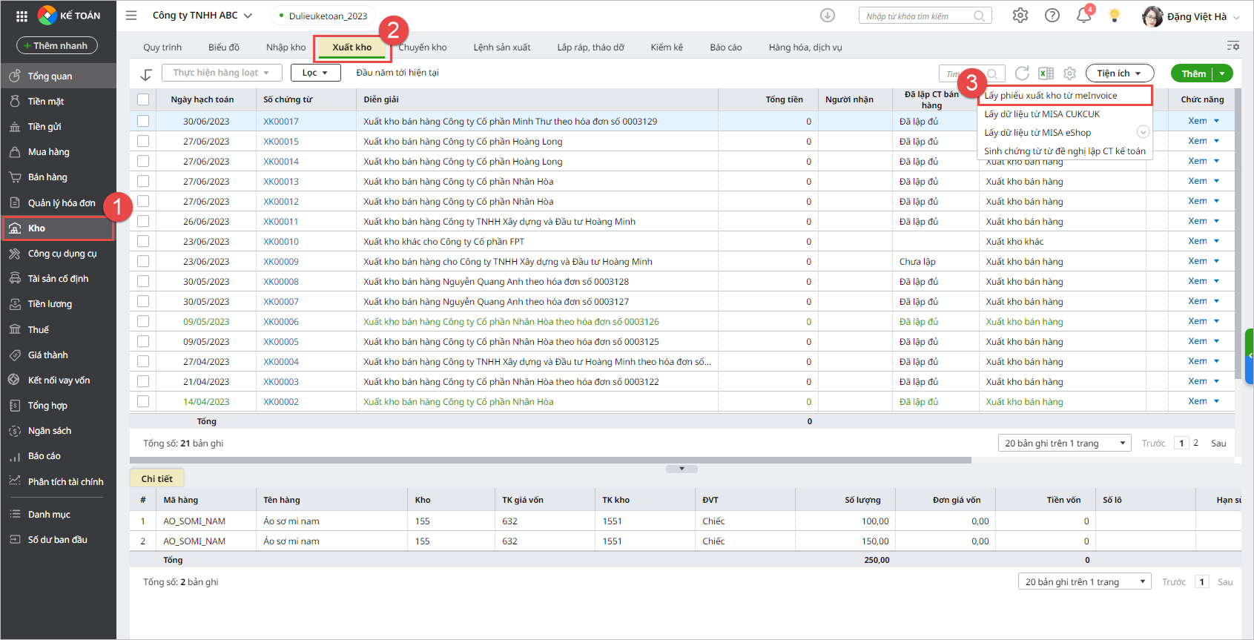The height and width of the screenshot is (640, 1254).
Task: Open the Lọc filter dropdown
Action: tap(315, 73)
